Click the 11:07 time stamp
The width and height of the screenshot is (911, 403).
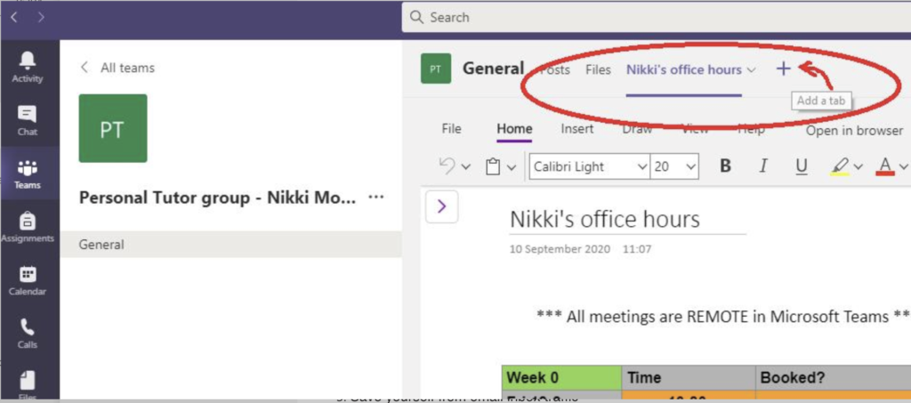[x=637, y=249]
